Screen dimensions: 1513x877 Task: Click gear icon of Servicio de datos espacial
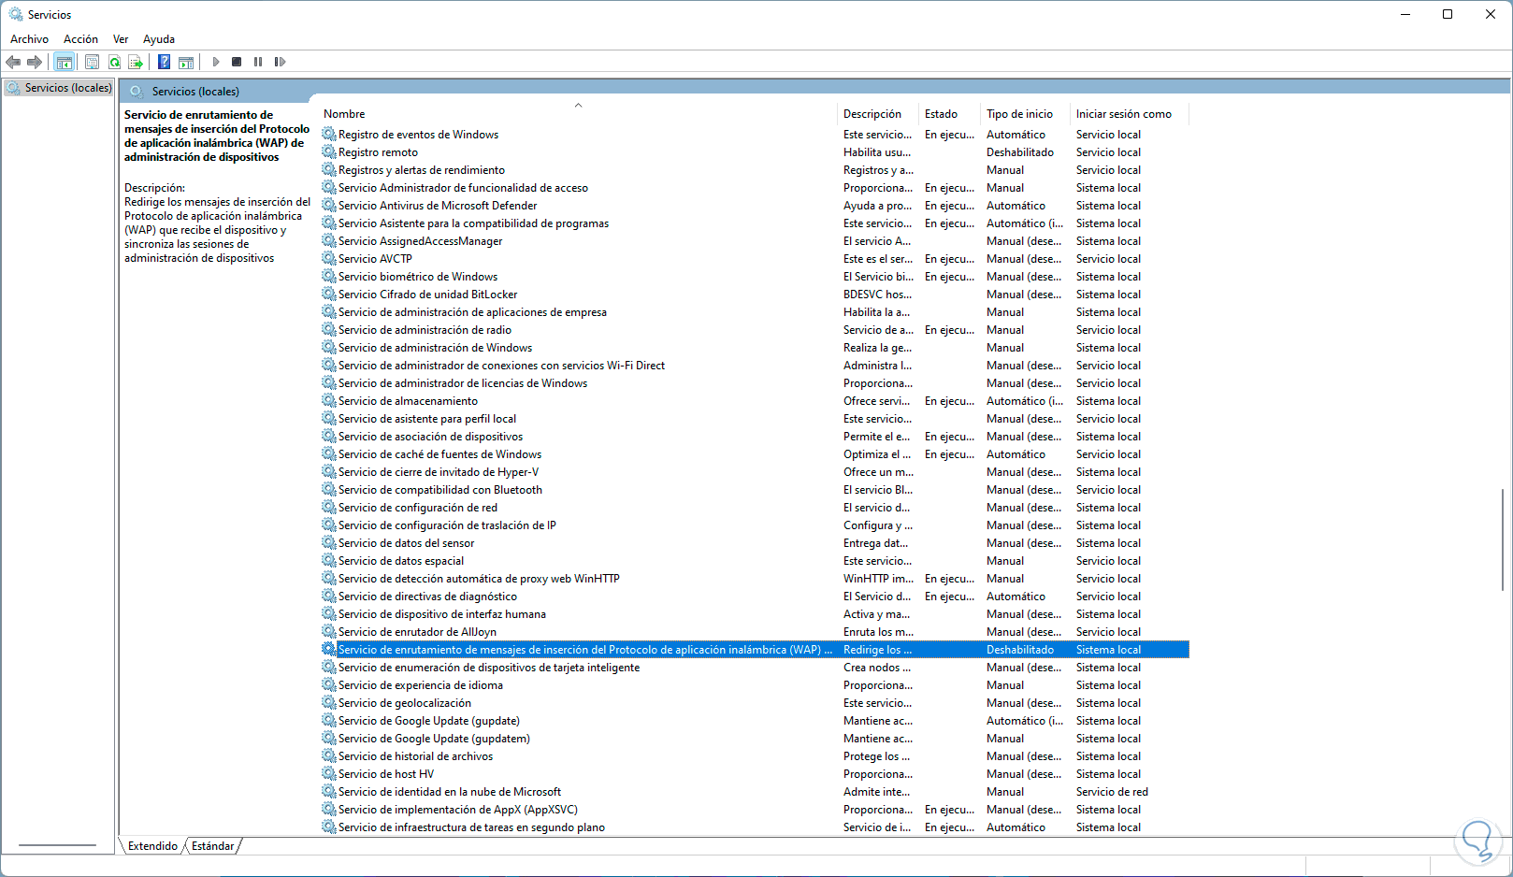[329, 561]
